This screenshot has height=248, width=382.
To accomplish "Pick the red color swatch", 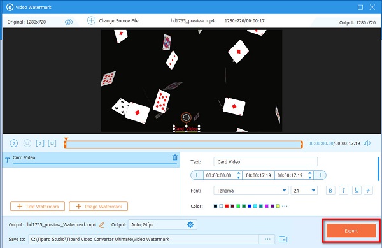I will (227, 206).
